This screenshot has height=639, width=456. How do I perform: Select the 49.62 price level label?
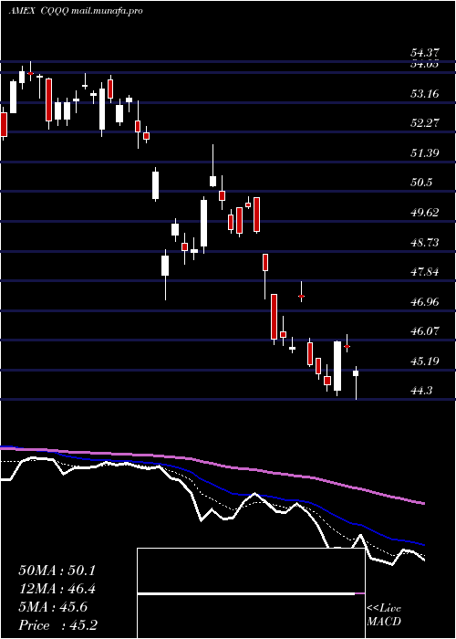click(425, 213)
